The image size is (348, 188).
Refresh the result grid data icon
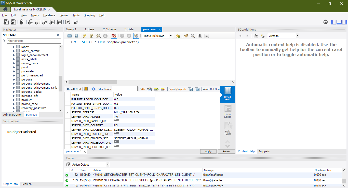coord(93,89)
